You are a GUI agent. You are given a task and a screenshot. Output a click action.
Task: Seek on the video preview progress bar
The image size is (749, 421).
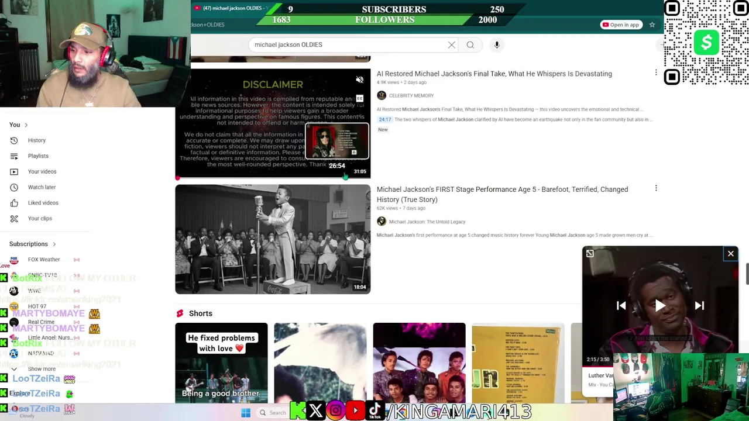(x=273, y=177)
